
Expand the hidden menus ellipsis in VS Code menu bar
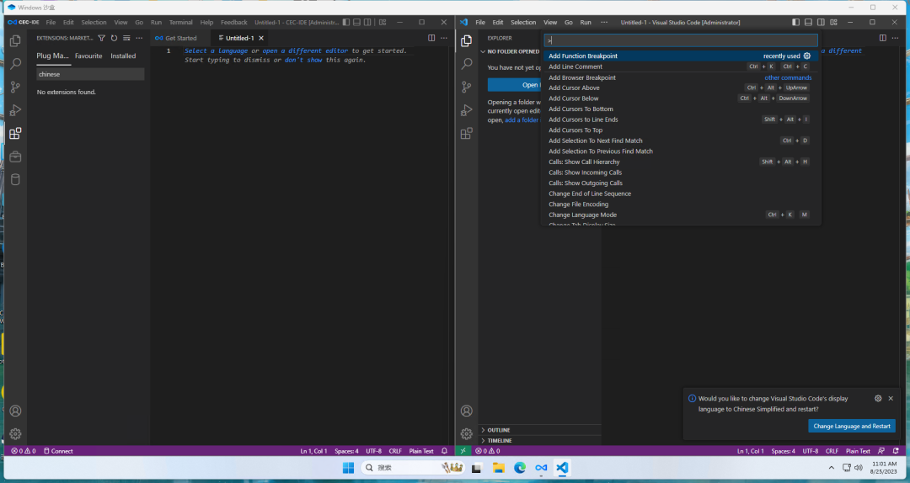tap(604, 22)
